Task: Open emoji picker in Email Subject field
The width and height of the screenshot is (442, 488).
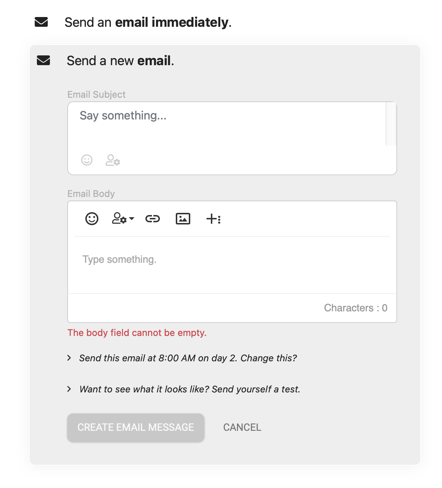Action: point(87,160)
